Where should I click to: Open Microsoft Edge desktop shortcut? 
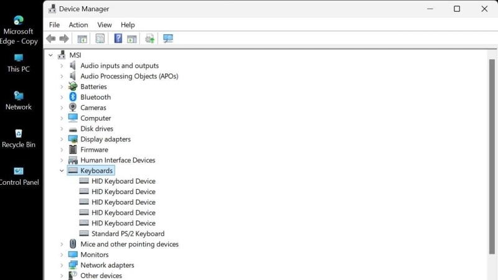point(19,21)
